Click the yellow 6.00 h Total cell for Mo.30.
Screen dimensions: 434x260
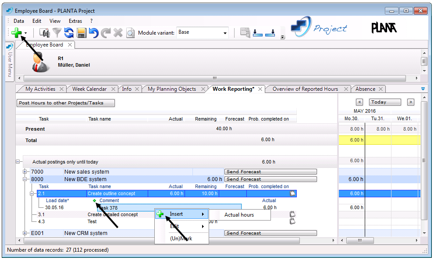click(352, 140)
